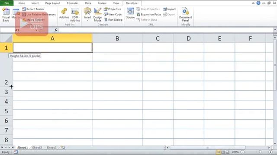The width and height of the screenshot is (277, 155).
Task: Select column E header
Action: pyautogui.click(x=219, y=38)
